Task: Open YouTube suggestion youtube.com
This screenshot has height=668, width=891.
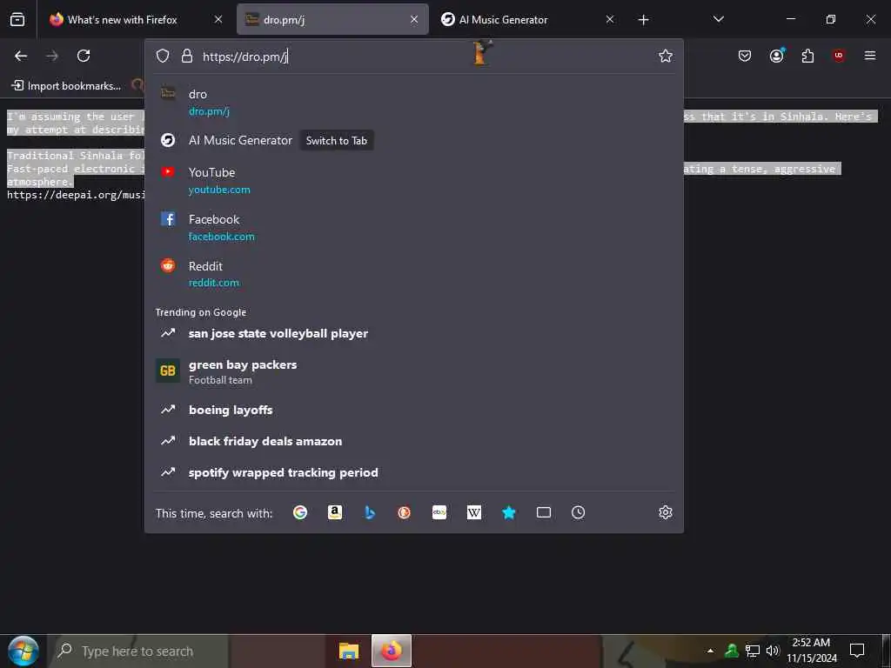Action: [413, 181]
